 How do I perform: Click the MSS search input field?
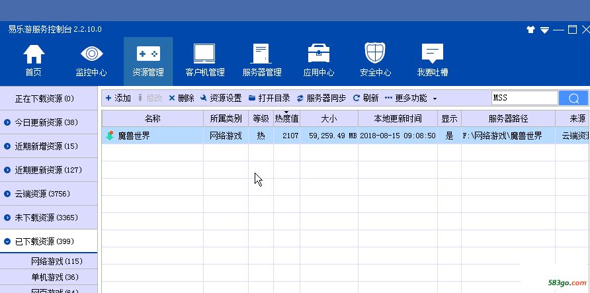click(525, 98)
